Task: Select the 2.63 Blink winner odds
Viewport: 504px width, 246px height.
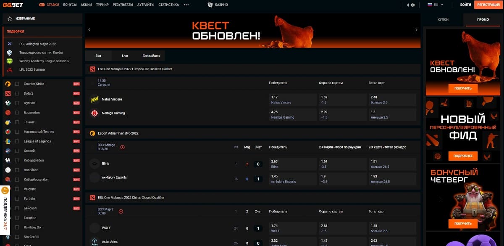Action: coord(292,164)
